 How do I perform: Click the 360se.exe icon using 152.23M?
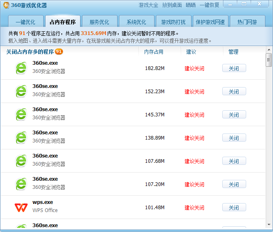[21, 92]
